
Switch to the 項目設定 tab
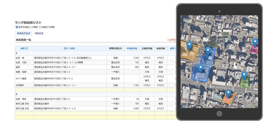[x=39, y=33]
